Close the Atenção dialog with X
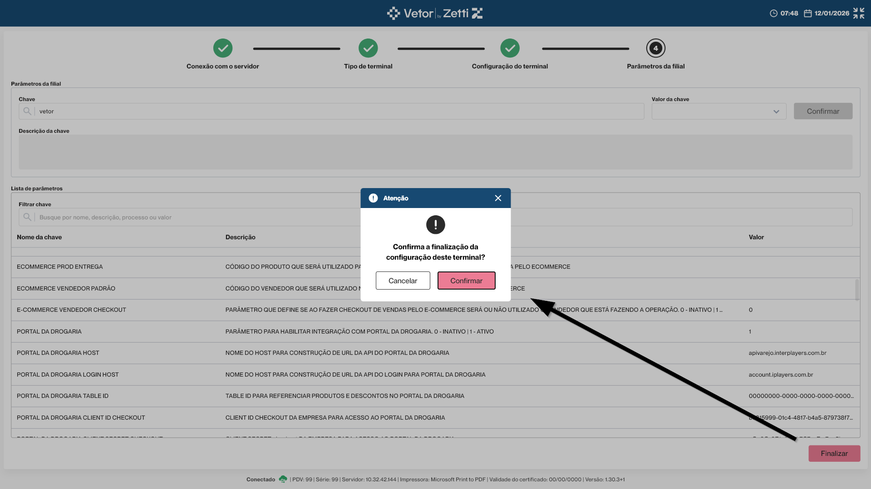The width and height of the screenshot is (871, 489). coord(498,198)
